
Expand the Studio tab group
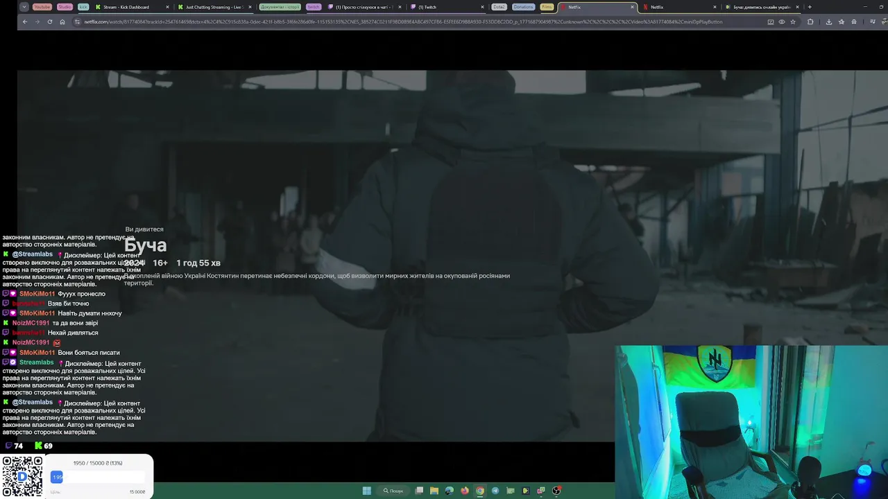[x=65, y=7]
